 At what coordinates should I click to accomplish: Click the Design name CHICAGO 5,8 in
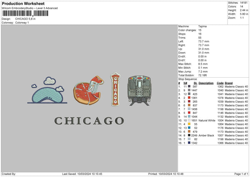25,19
